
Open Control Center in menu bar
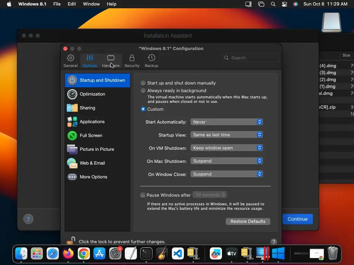(284, 4)
